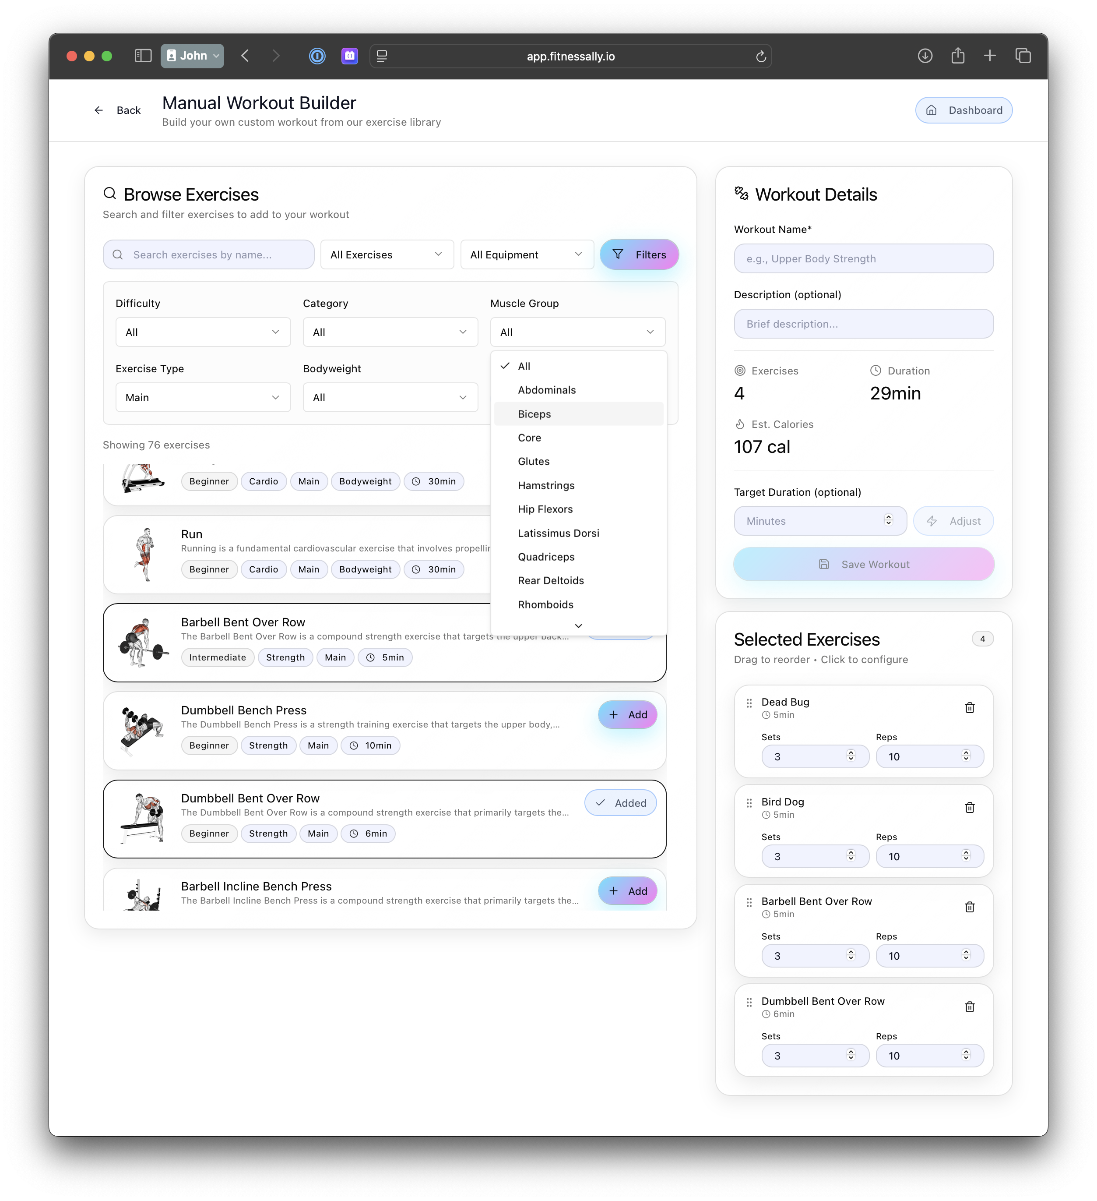Click the 1Password extension icon

click(317, 56)
